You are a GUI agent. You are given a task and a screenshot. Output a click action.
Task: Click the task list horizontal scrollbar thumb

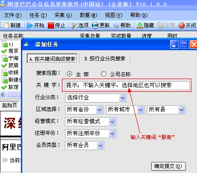14,94
